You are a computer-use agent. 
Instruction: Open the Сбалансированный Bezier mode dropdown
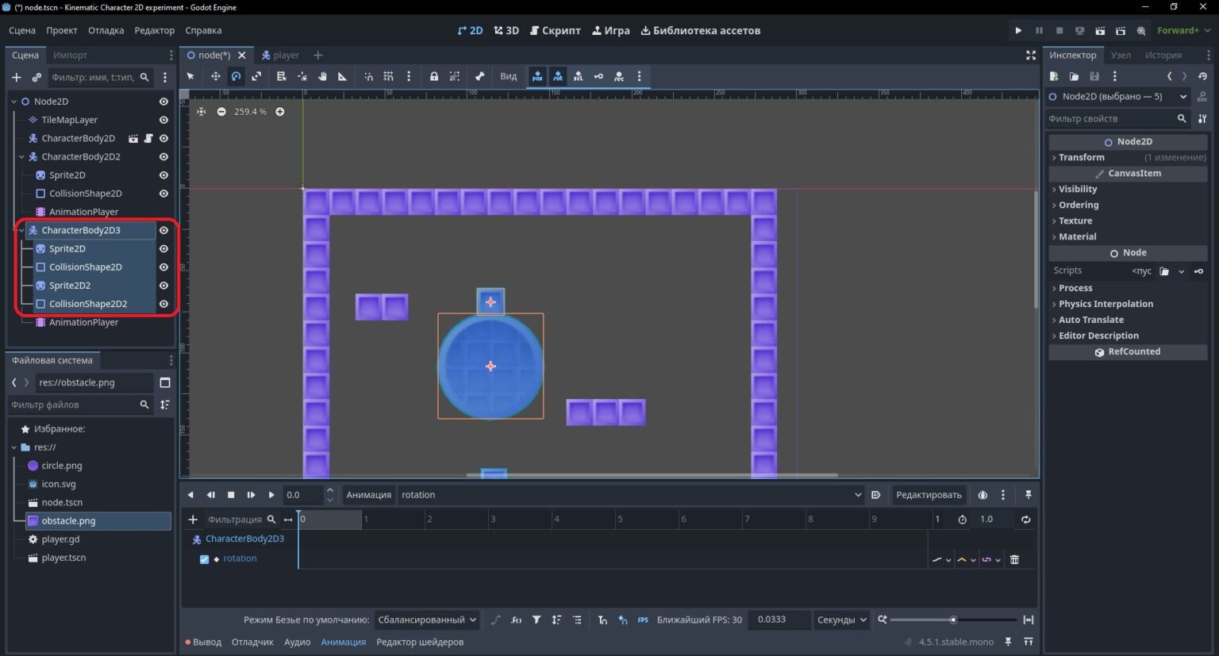click(426, 620)
